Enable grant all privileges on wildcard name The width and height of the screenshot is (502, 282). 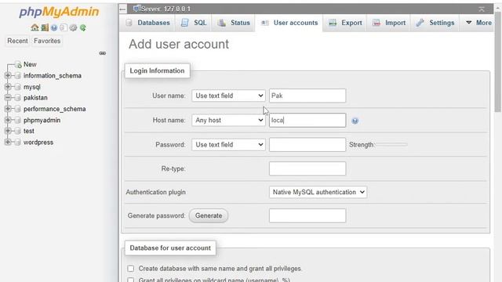(131, 280)
